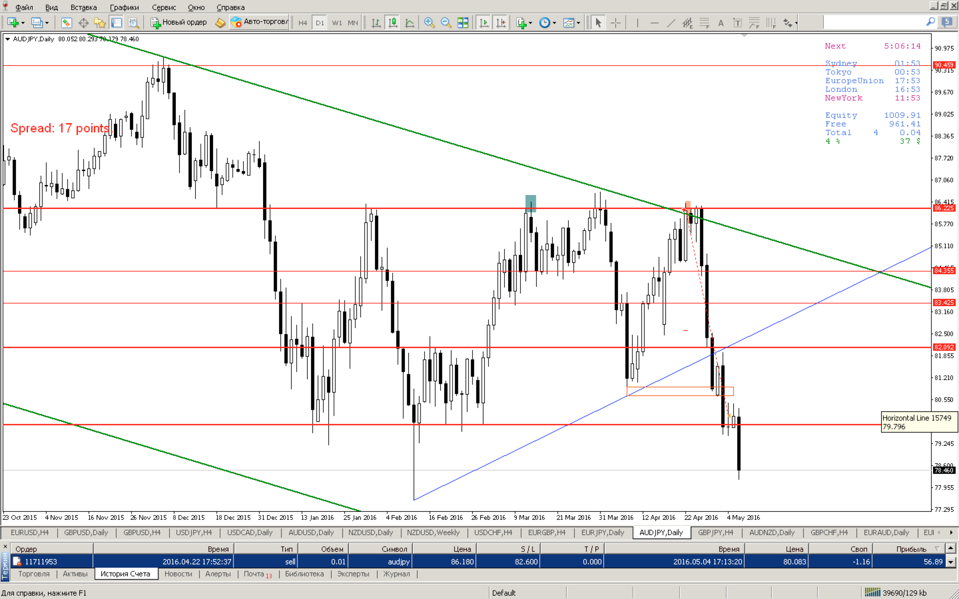This screenshot has height=599, width=959.
Task: Expand the Indicators dropdown arrow
Action: click(x=531, y=23)
